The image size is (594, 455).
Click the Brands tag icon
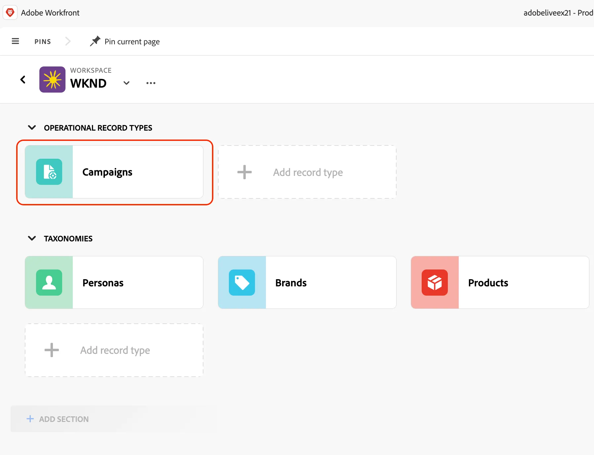click(242, 282)
